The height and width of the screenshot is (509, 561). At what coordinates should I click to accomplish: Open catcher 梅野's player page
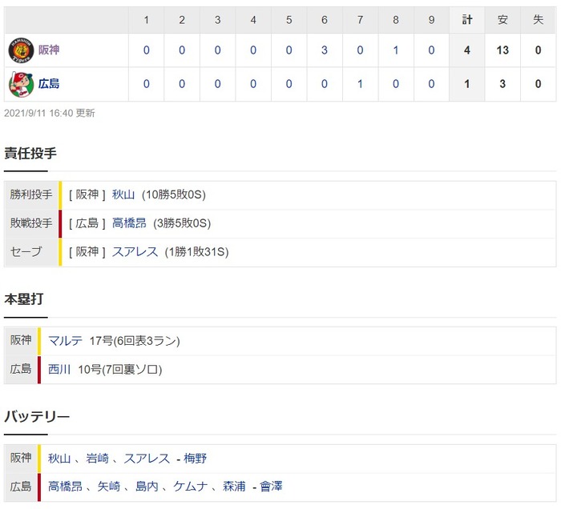click(x=195, y=459)
